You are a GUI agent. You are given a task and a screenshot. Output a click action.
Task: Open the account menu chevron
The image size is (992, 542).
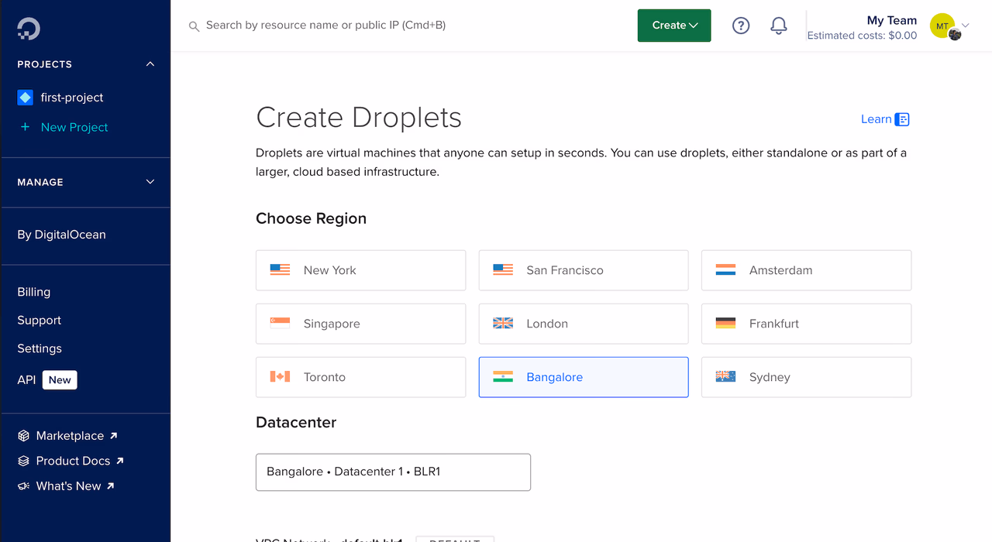tap(966, 26)
